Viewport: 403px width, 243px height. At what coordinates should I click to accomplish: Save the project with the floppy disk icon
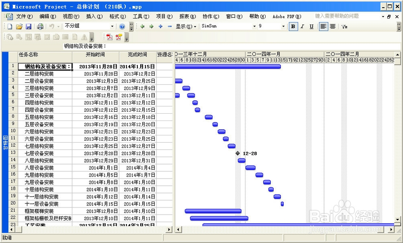point(28,27)
